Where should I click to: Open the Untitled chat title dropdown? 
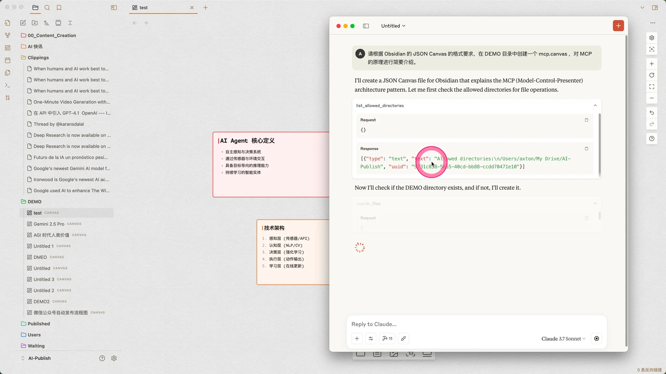point(393,26)
